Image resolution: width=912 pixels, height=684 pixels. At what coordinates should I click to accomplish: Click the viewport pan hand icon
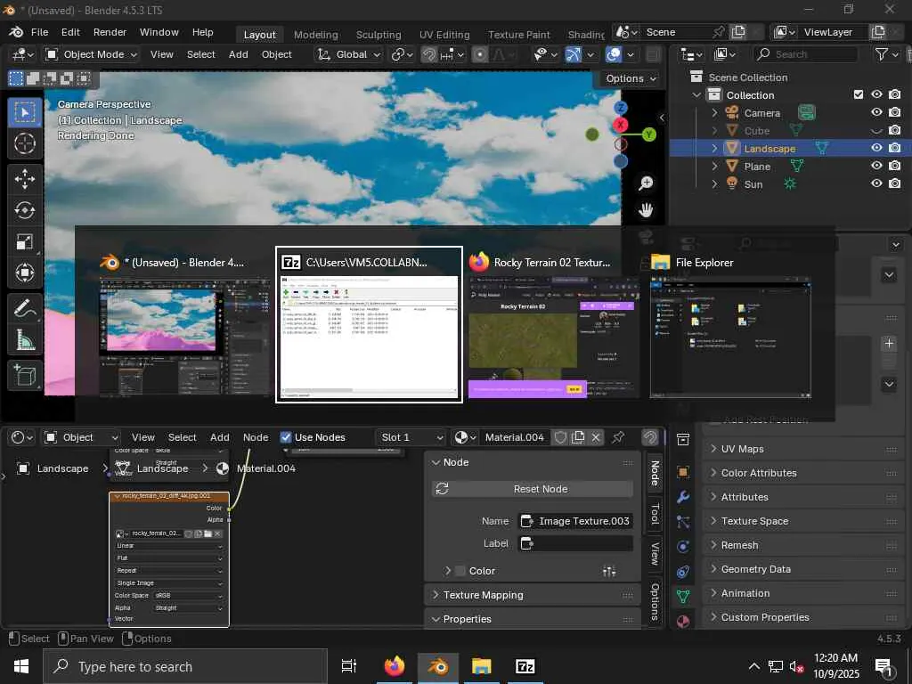click(x=645, y=210)
